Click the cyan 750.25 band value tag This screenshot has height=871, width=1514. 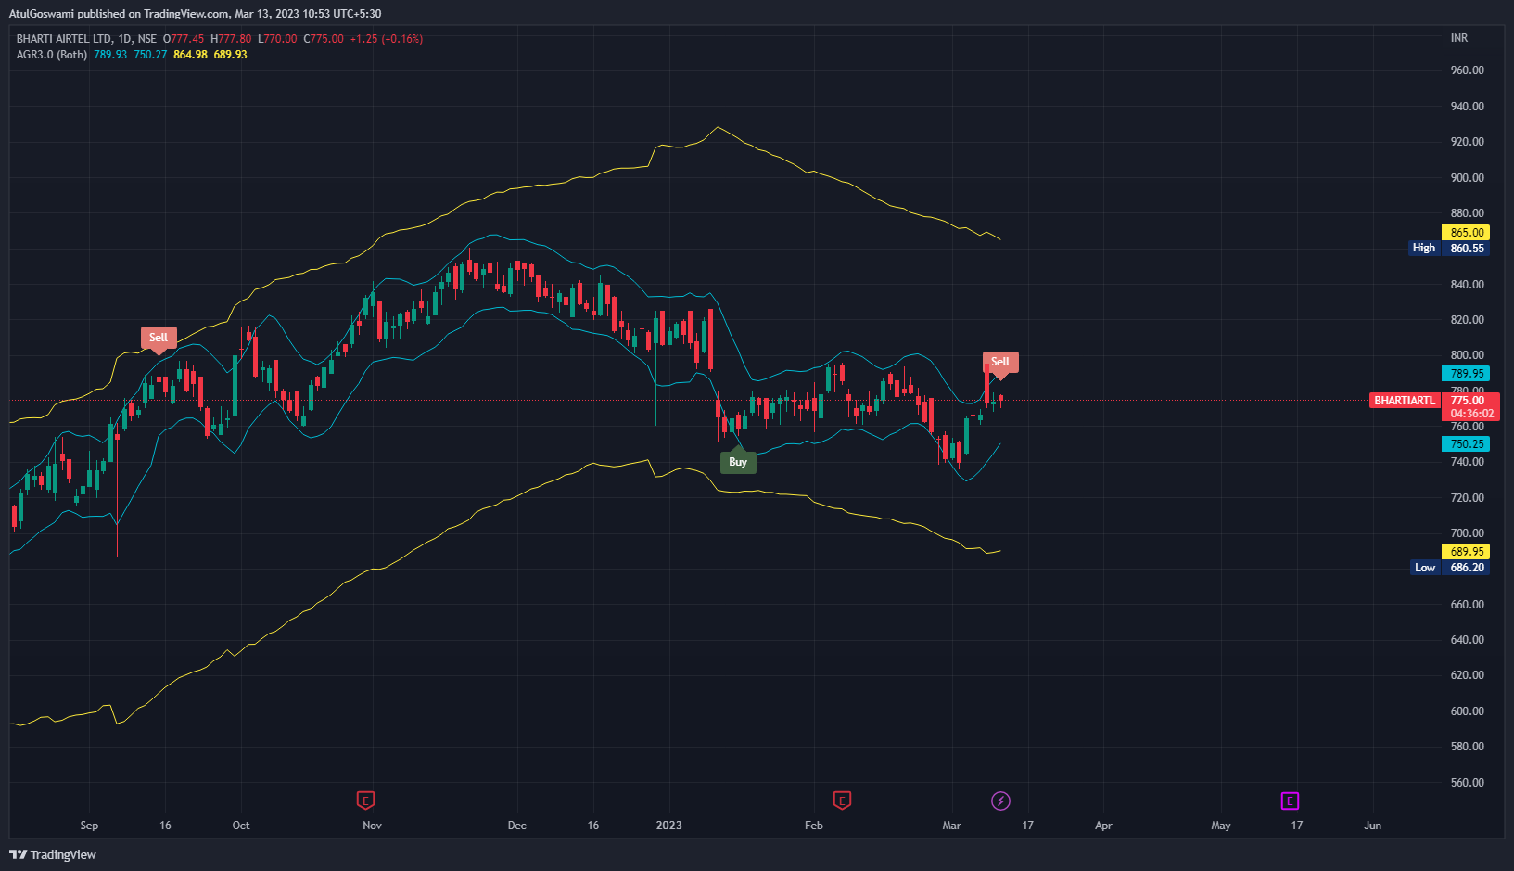tap(1467, 444)
